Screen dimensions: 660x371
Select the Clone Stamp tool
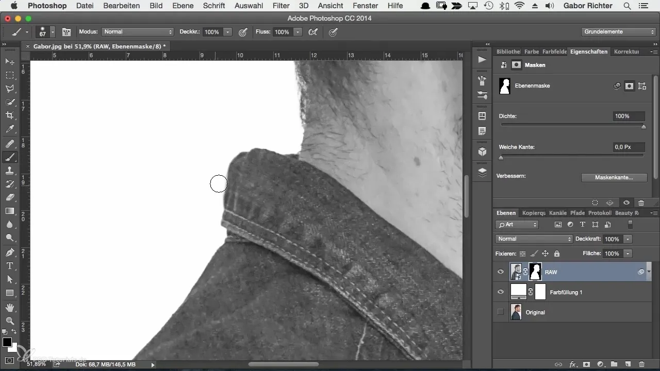tap(9, 171)
